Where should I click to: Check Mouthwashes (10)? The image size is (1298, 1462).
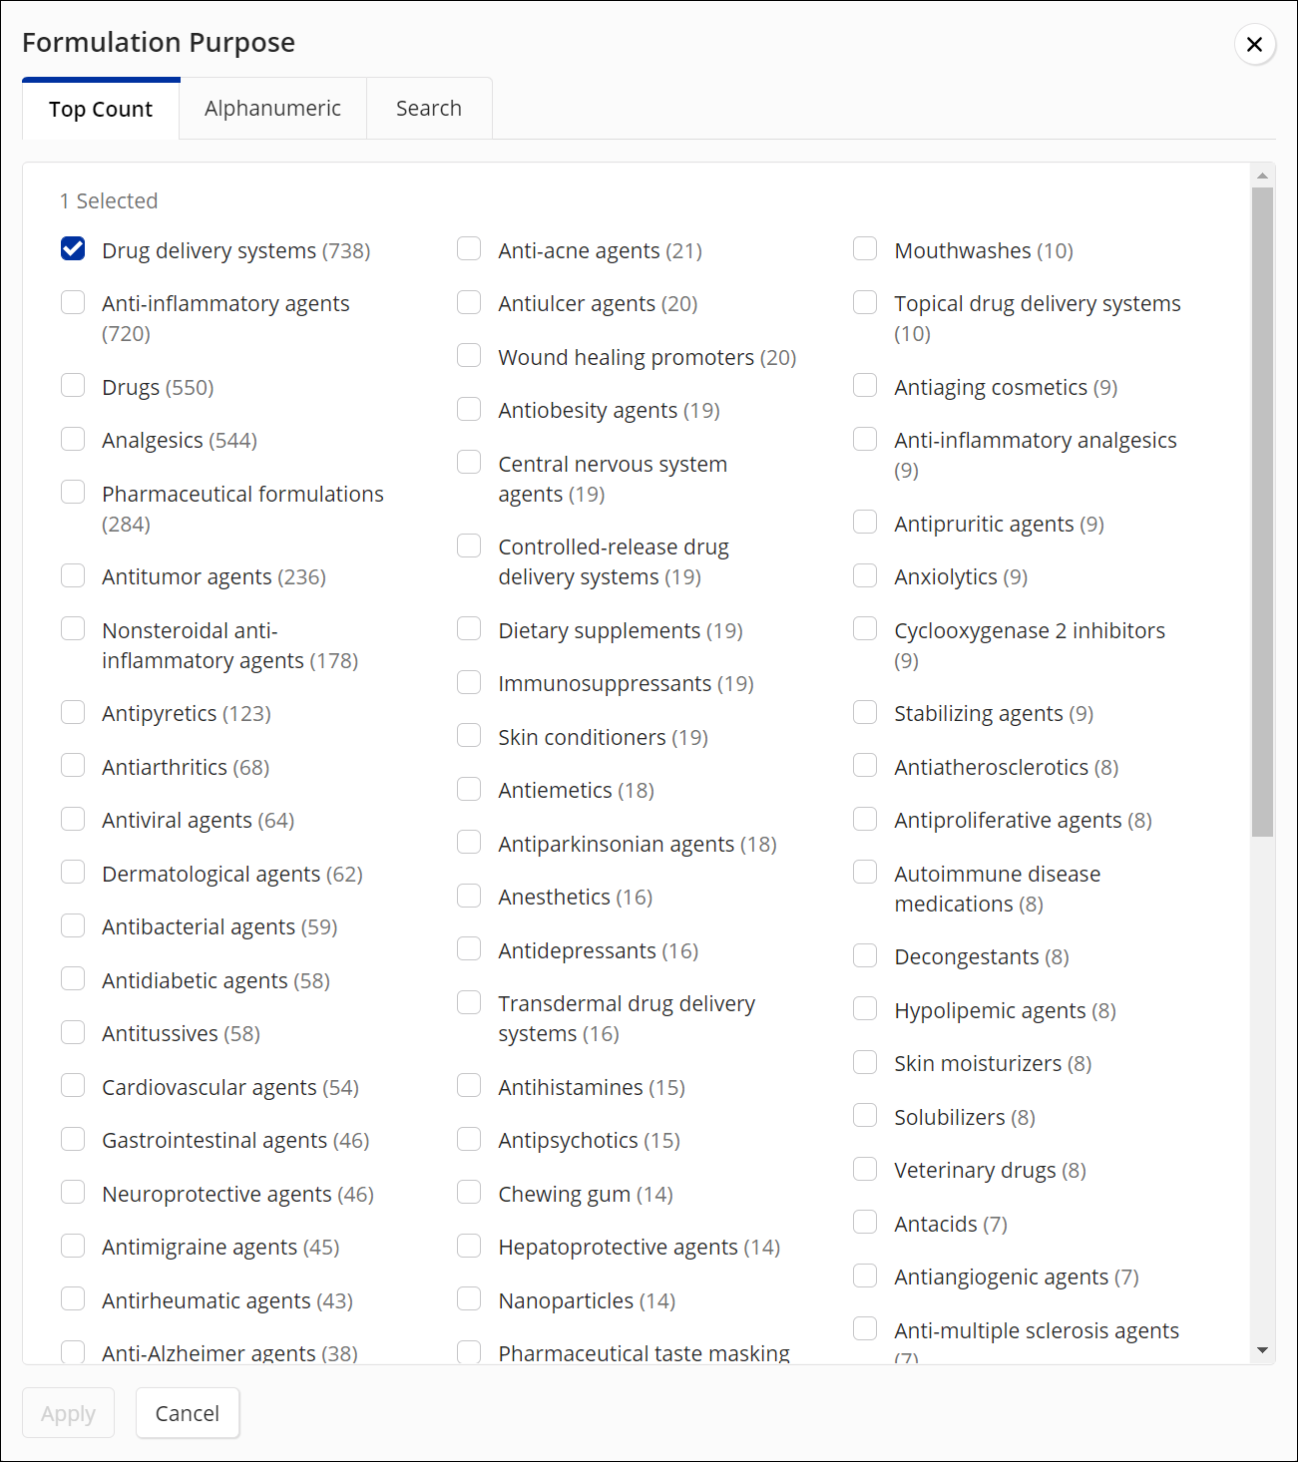tap(865, 248)
